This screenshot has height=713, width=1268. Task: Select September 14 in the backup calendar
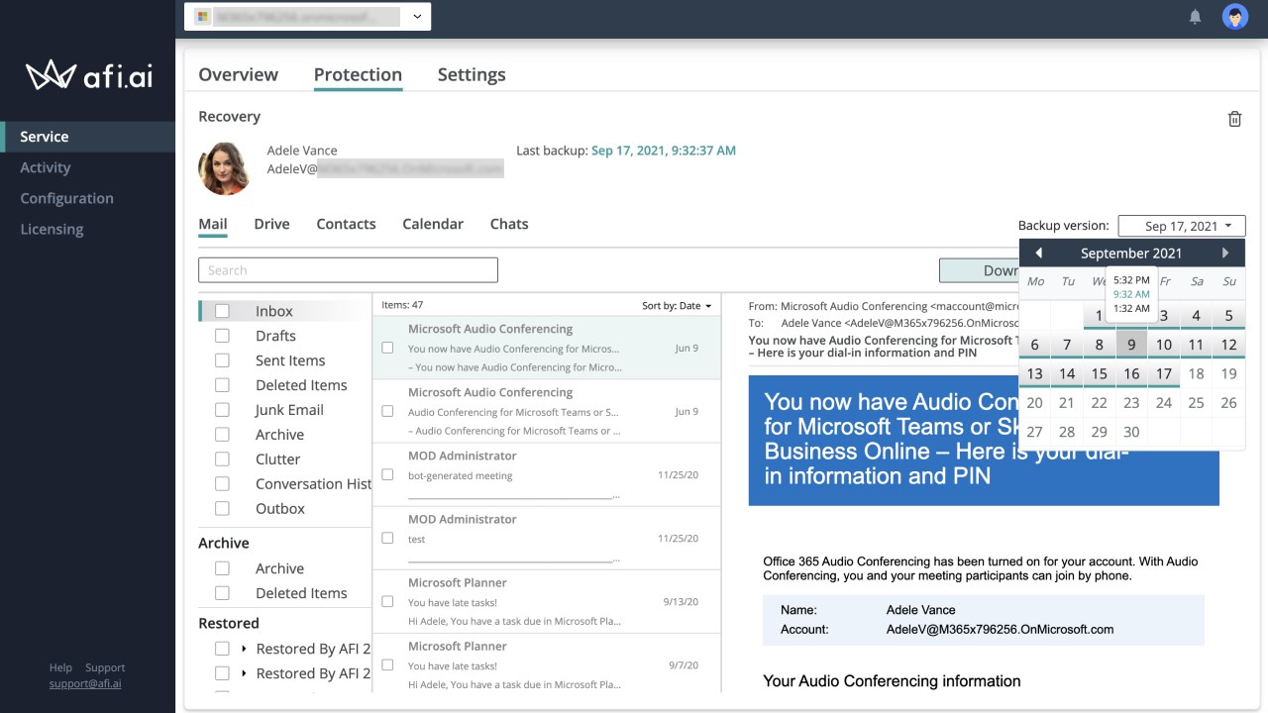click(1067, 373)
